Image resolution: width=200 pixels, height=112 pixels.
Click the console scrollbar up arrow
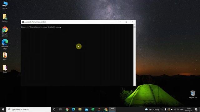coord(134,25)
